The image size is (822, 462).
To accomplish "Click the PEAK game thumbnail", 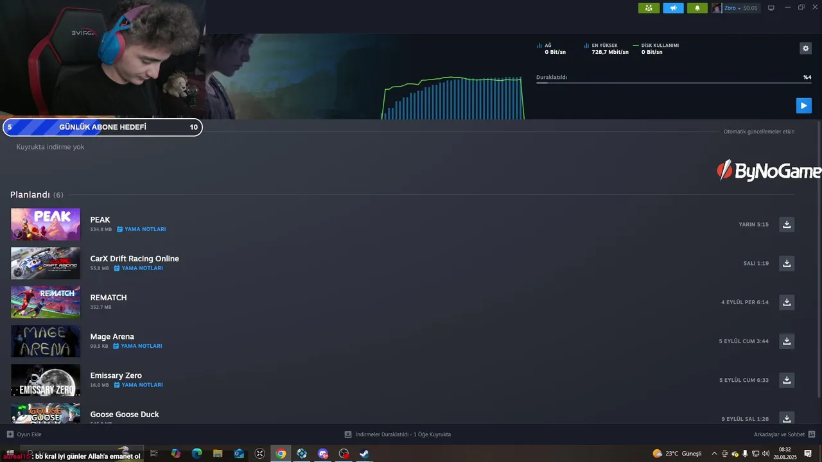I will click(x=46, y=224).
